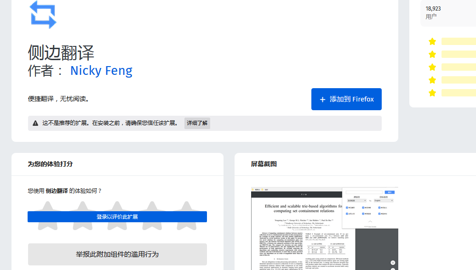The width and height of the screenshot is (476, 270).
Task: Click the third star rating bar row
Action: tap(453, 67)
